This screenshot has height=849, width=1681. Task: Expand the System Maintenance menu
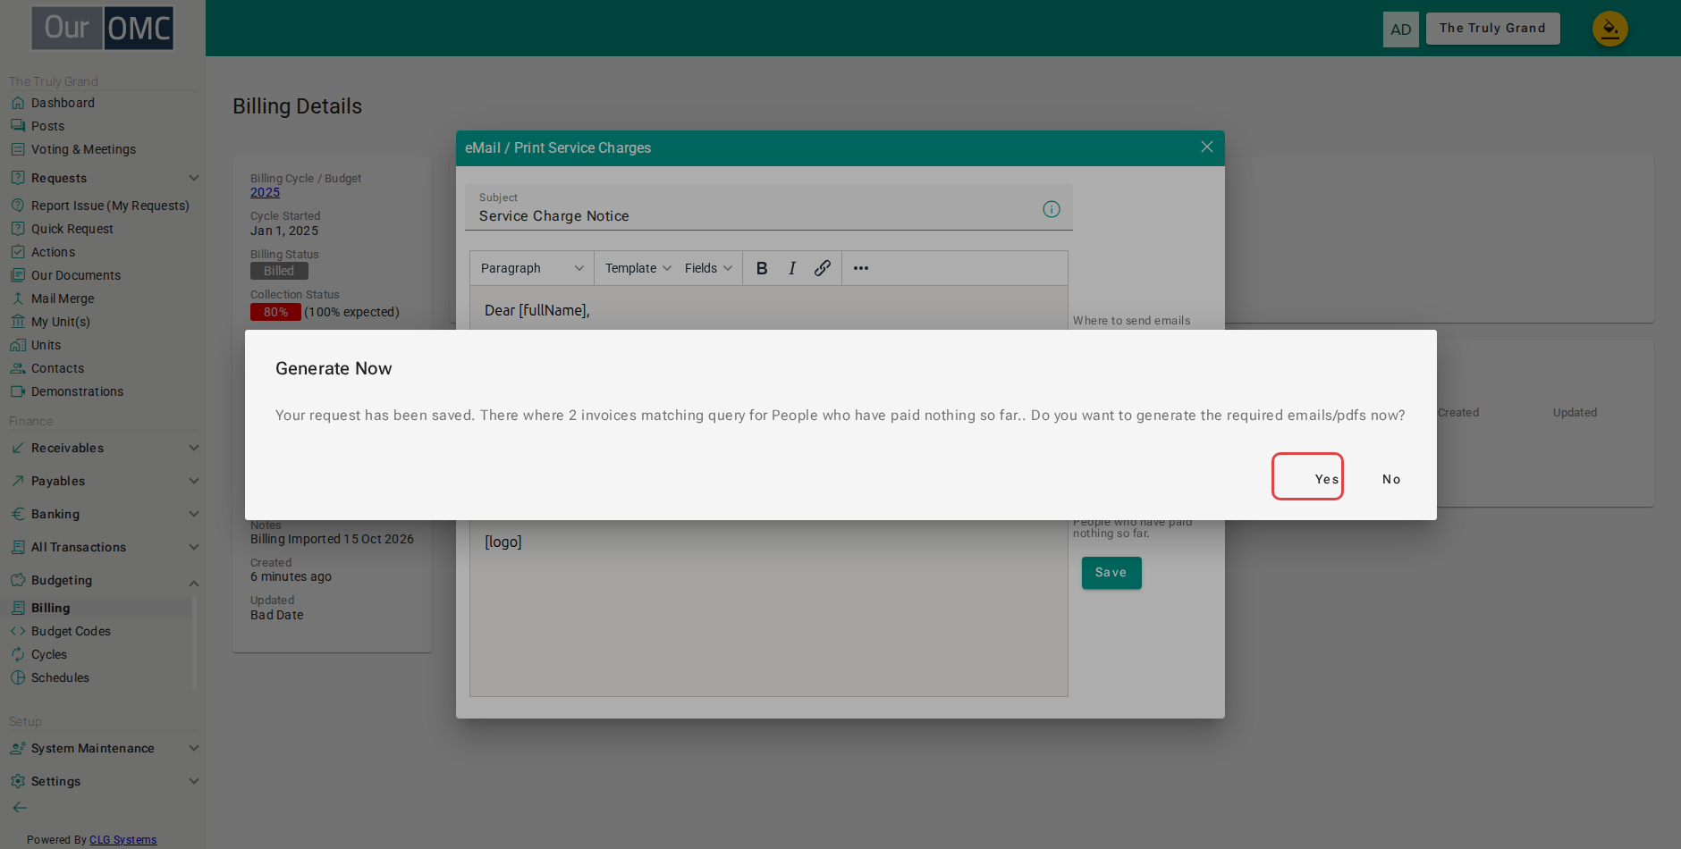point(103,748)
